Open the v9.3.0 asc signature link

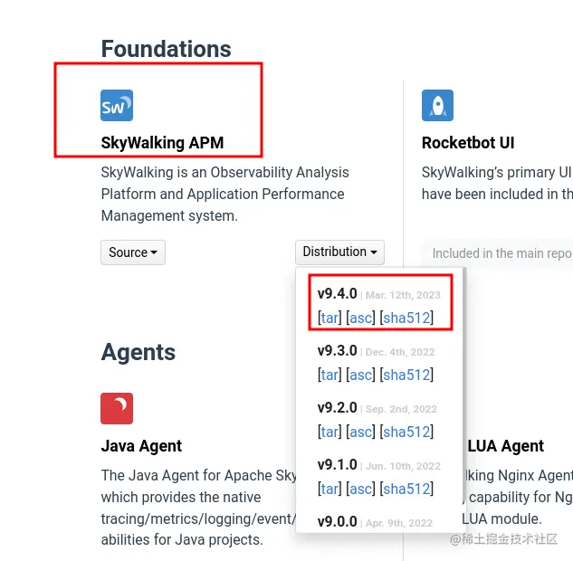point(360,375)
